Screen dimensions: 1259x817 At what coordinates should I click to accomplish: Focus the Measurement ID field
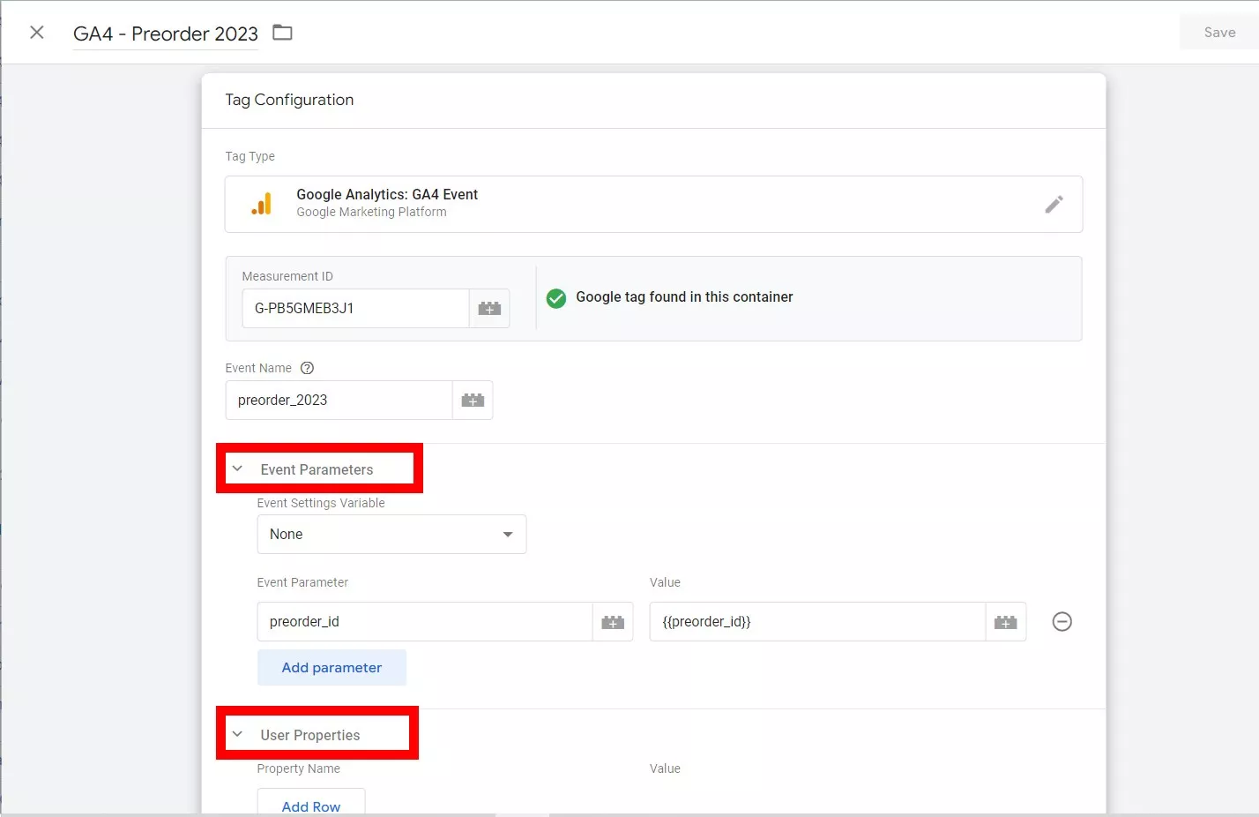pos(355,309)
